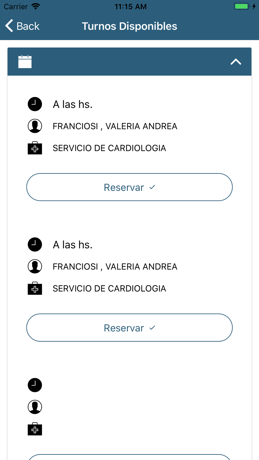259x460 pixels.
Task: Collapse the appointments panel with the chevron
Action: click(x=236, y=62)
